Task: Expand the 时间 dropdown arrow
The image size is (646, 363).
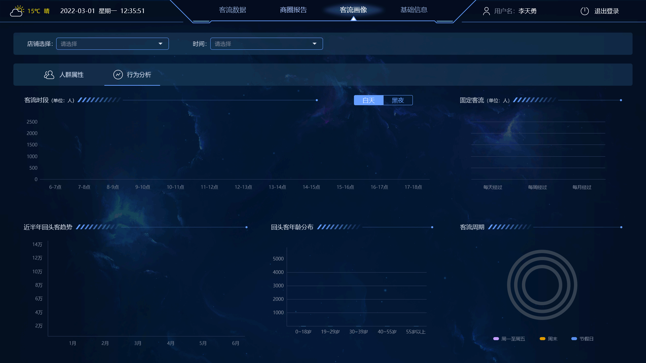Action: click(315, 44)
